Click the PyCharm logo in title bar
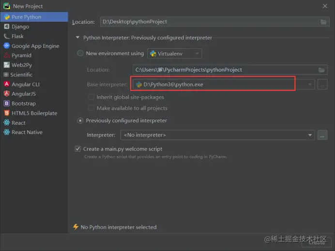 tap(7, 6)
